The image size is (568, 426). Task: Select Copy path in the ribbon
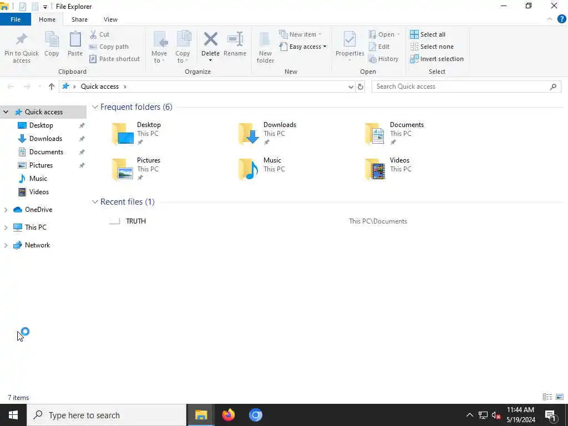point(109,47)
